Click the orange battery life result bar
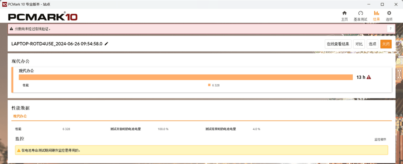This screenshot has height=164, width=403. click(x=186, y=77)
